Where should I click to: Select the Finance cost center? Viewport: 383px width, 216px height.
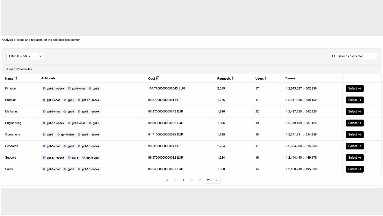[355, 89]
